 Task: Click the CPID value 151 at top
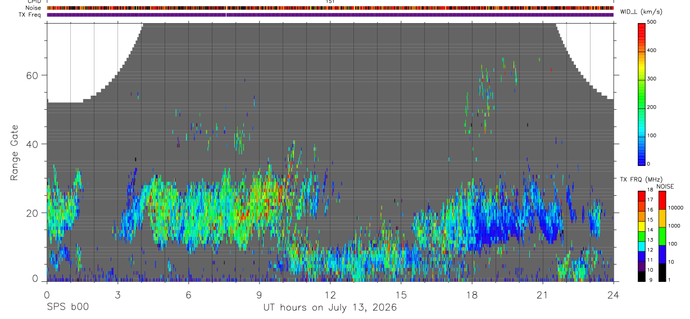330,2
